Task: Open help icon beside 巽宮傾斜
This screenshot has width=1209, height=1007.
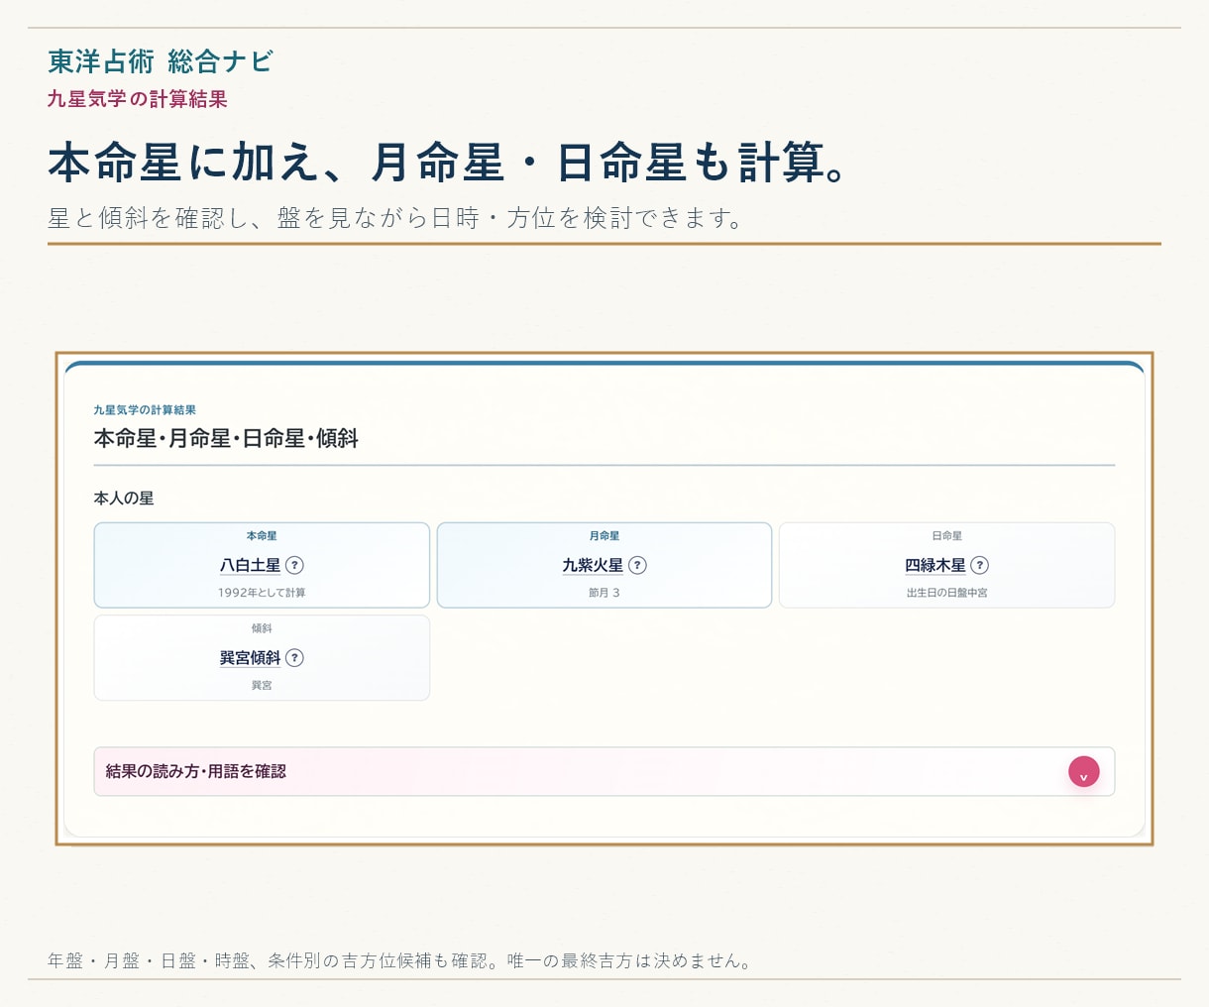Action: point(294,658)
